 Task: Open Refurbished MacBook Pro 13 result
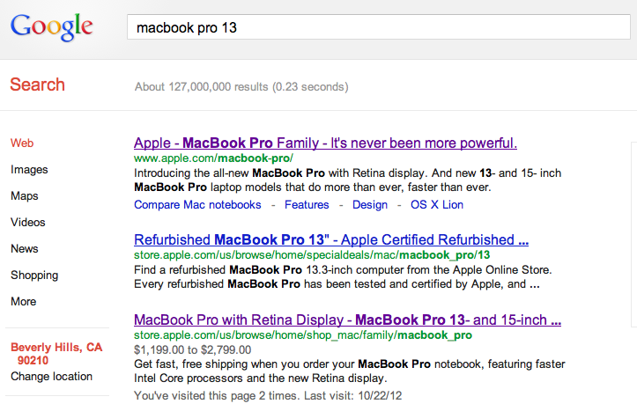(x=330, y=239)
